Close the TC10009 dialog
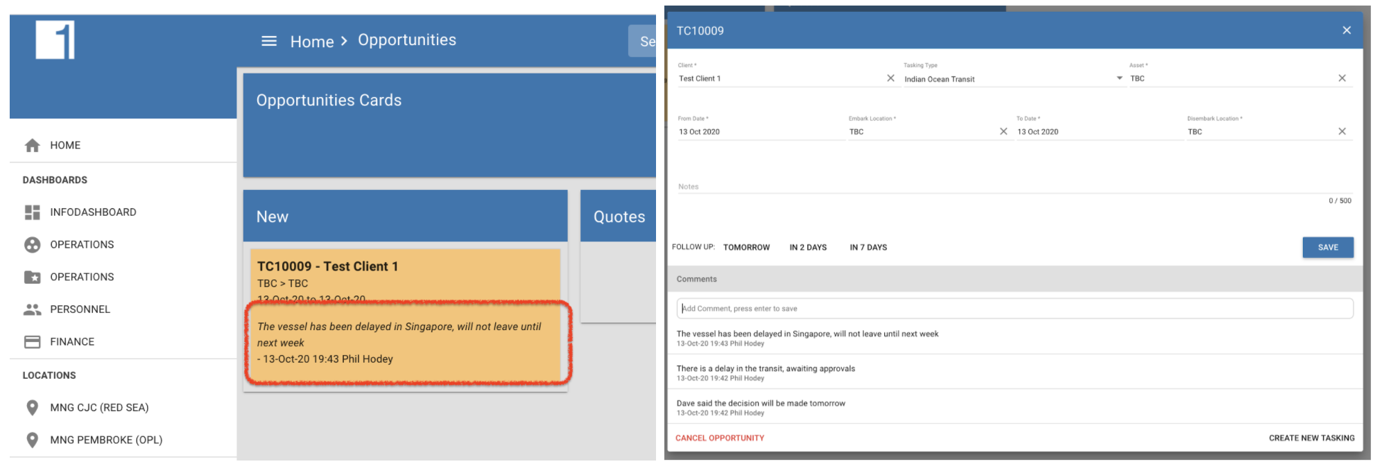This screenshot has width=1380, height=473. [x=1347, y=31]
